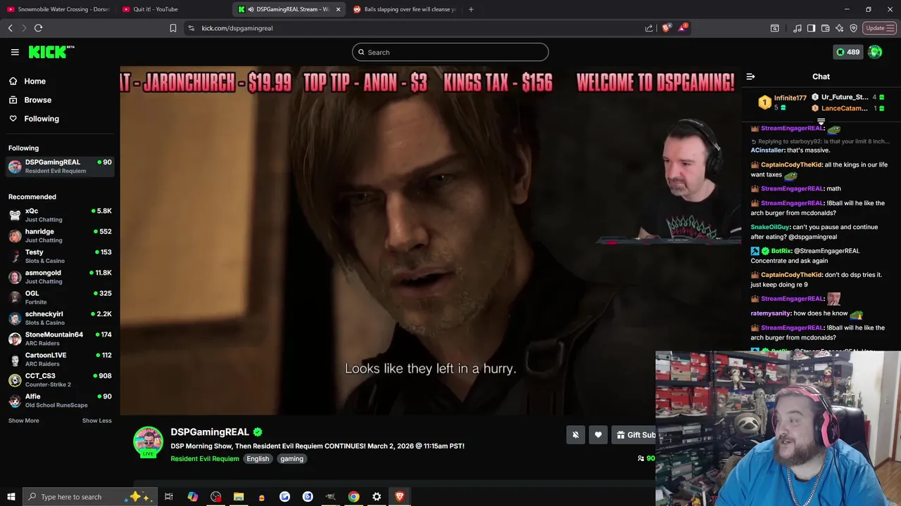Open the Update browser menu
This screenshot has height=506, width=901.
tap(880, 28)
